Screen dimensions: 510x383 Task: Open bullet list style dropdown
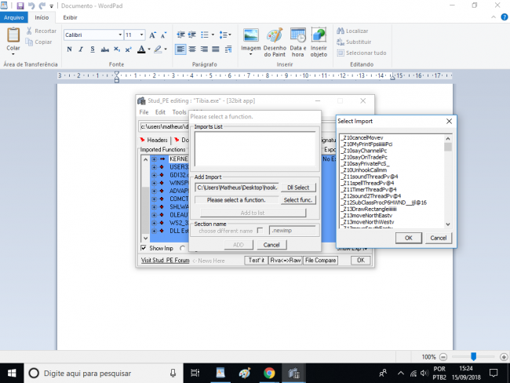[213, 35]
